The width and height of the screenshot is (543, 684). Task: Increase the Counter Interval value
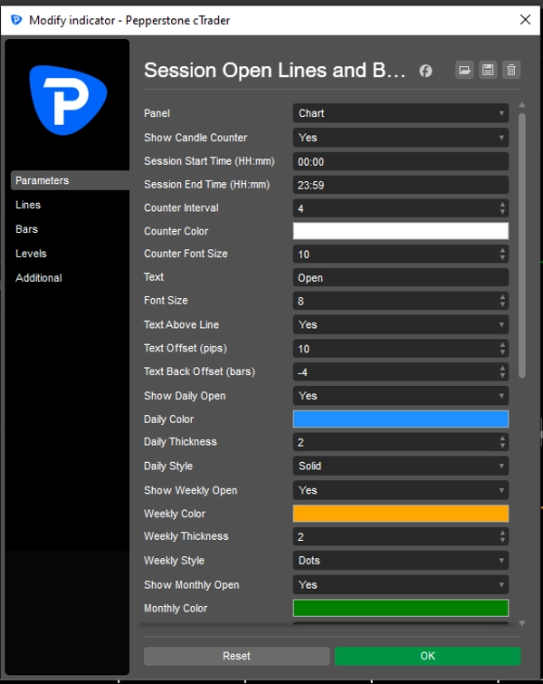(x=502, y=205)
